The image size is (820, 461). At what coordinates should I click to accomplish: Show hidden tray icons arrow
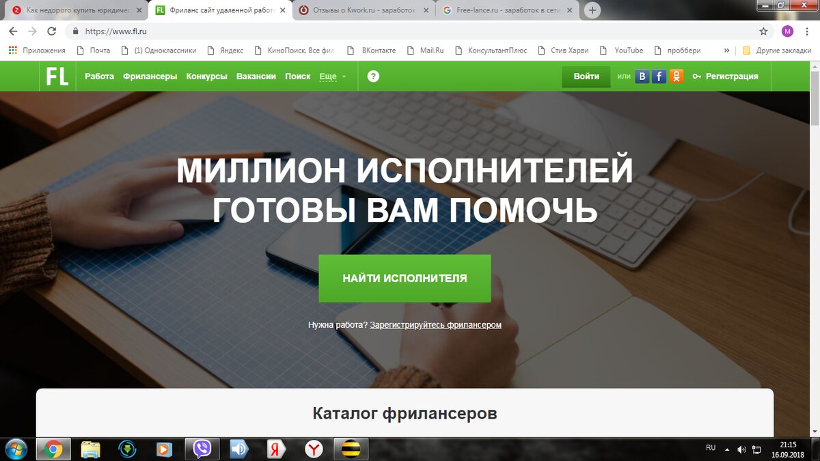point(727,449)
